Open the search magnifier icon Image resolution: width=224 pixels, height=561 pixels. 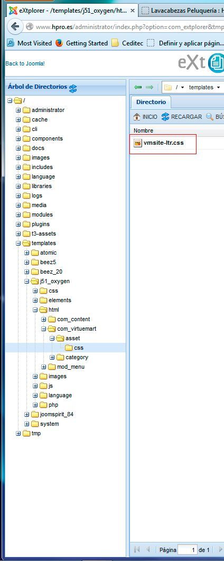coord(209,117)
